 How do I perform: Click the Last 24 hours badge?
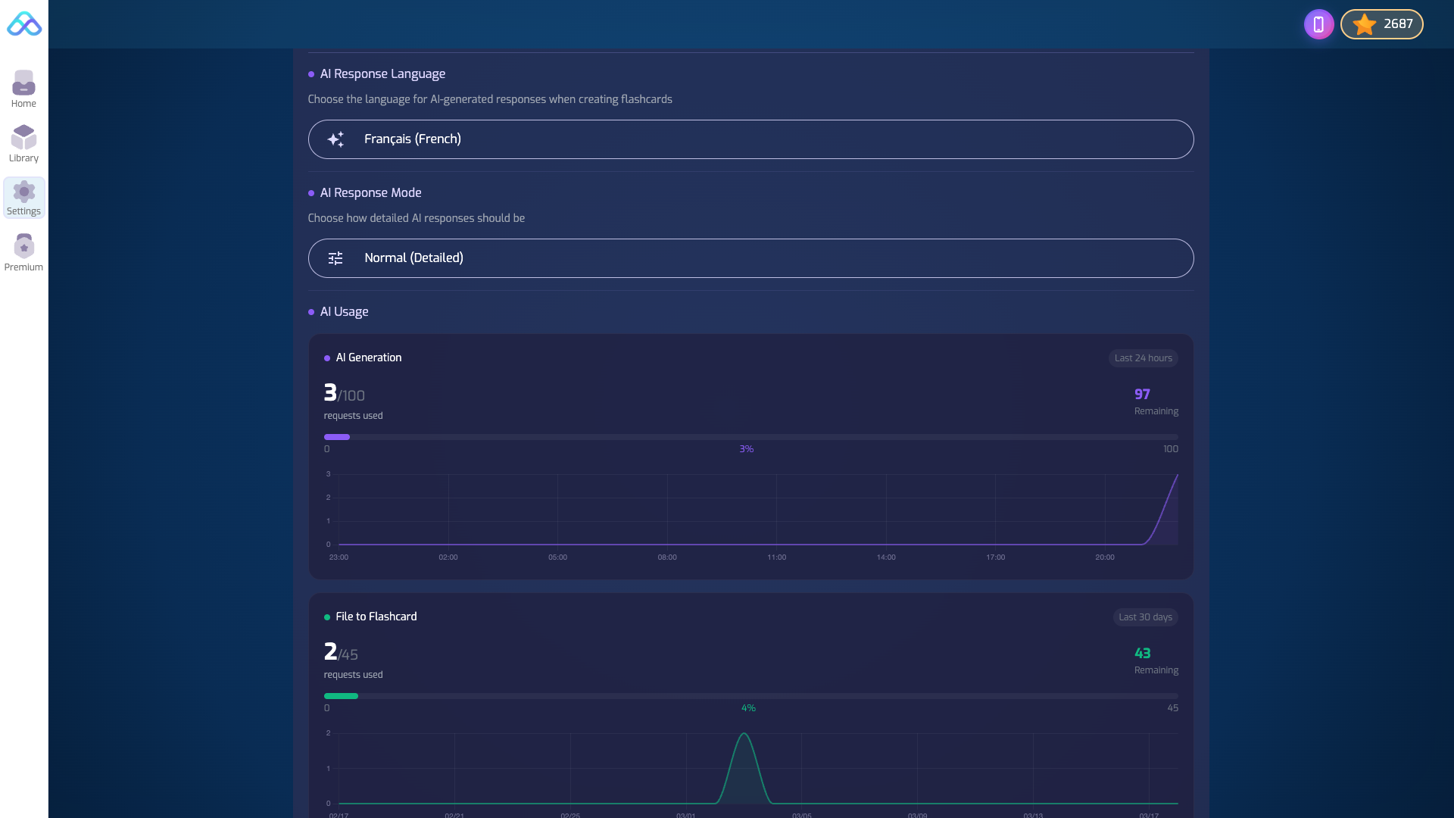(1143, 358)
